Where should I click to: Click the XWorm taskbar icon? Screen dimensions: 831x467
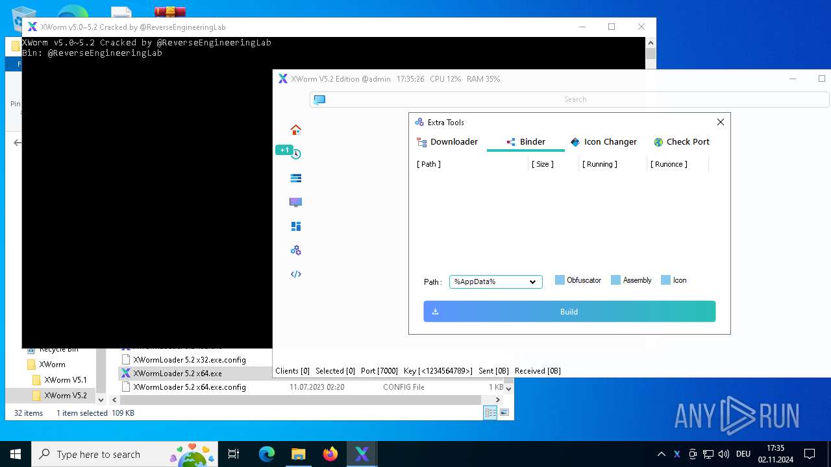(x=362, y=454)
